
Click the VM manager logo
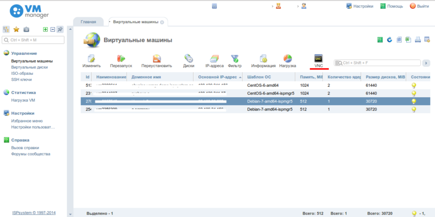tap(29, 10)
